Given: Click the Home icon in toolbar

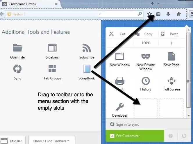Looking at the screenshot, I should 179,14.
